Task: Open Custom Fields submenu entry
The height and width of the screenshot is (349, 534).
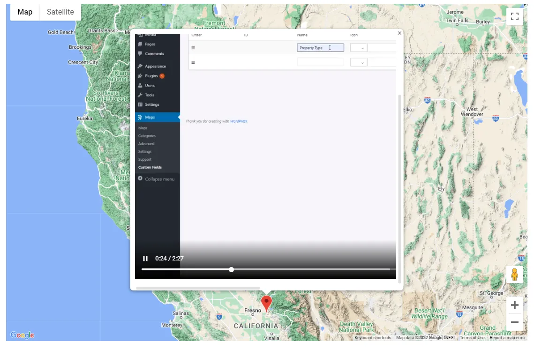Action: [x=150, y=167]
